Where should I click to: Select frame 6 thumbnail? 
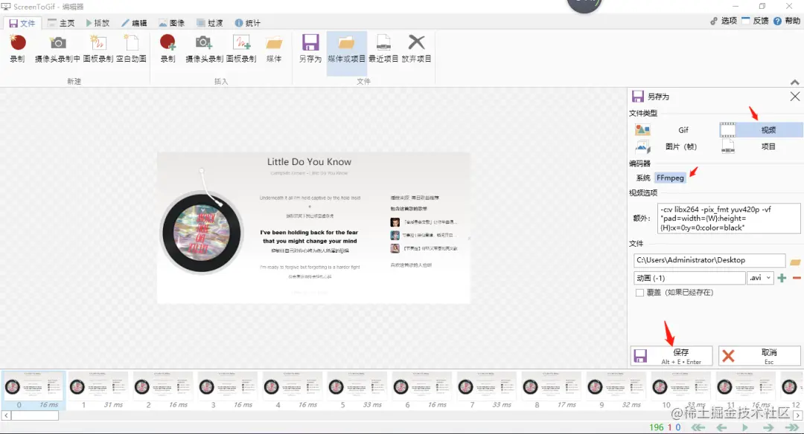[x=421, y=390]
